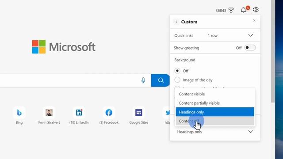This screenshot has height=159, width=283.
Task: Toggle the Show greeting switch
Action: pos(250,48)
